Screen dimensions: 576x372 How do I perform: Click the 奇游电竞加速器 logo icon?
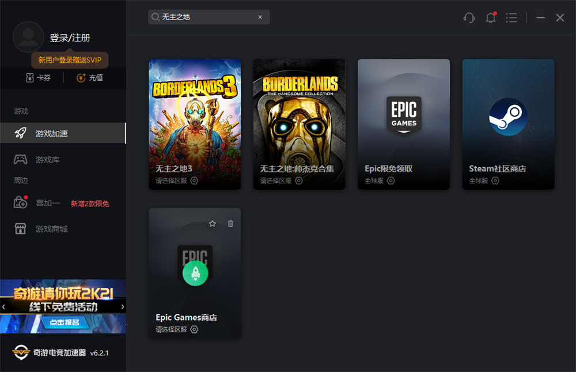tap(21, 352)
